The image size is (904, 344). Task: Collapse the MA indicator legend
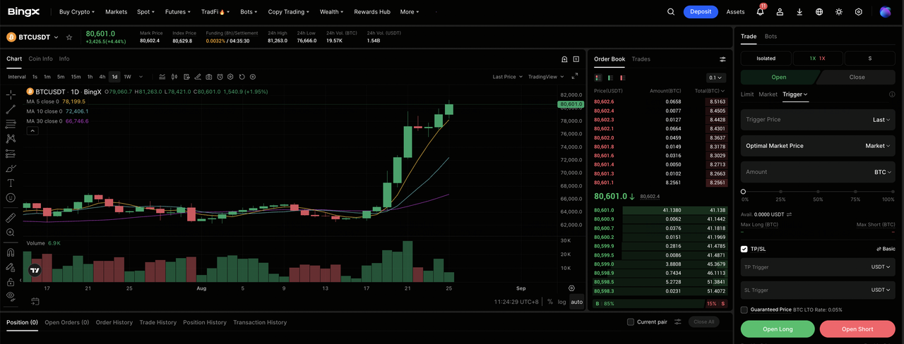32,130
